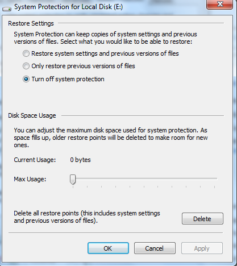The height and width of the screenshot is (266, 237).
Task: Click the Delete all restore points description text
Action: point(87,217)
